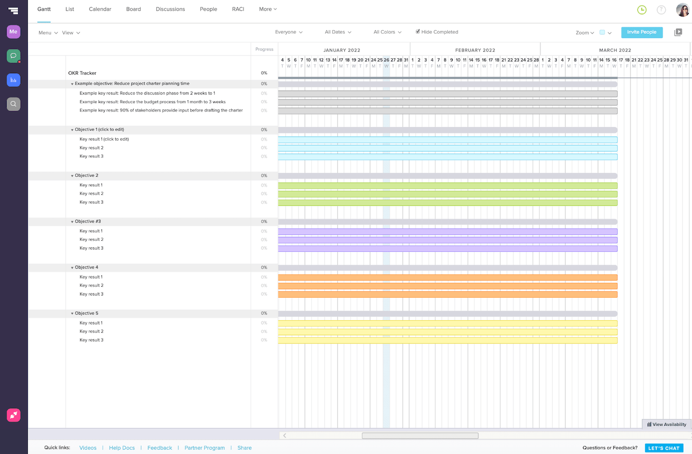The image size is (692, 454).
Task: Open the default task color swatch picker
Action: click(x=602, y=32)
